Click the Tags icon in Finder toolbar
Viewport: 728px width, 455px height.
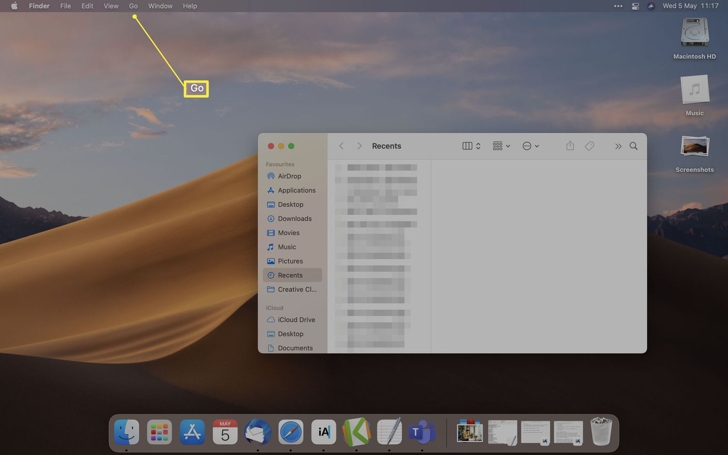click(x=589, y=146)
